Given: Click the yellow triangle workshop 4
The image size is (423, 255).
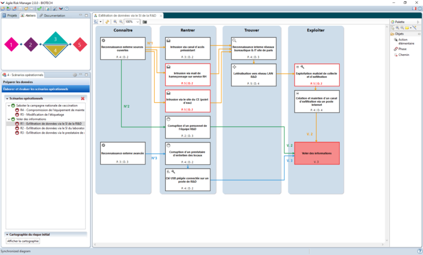Looking at the screenshot, I should [55, 51].
